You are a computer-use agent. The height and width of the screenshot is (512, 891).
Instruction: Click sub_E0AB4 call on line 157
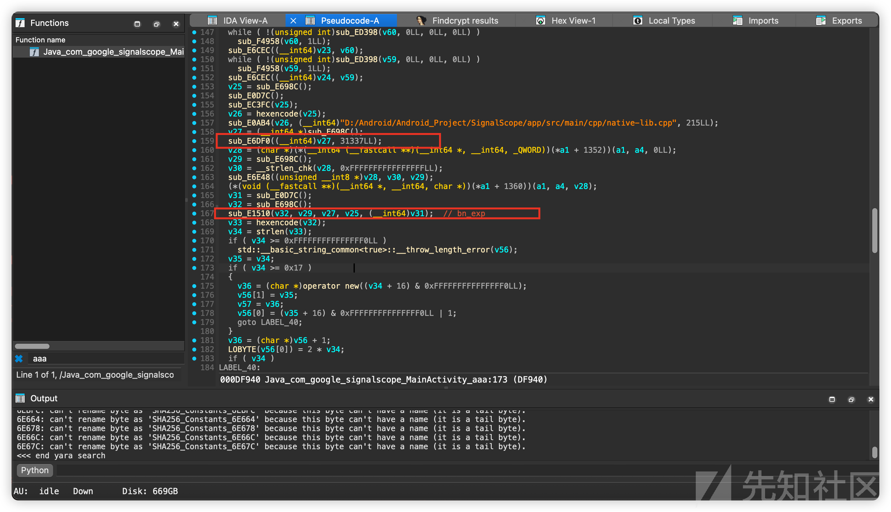coord(249,123)
